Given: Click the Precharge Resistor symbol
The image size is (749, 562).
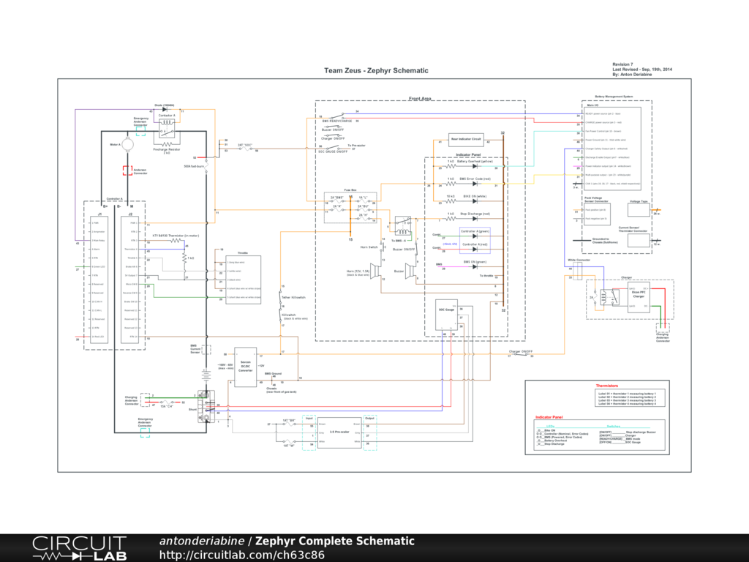Looking at the screenshot, I should pos(166,146).
